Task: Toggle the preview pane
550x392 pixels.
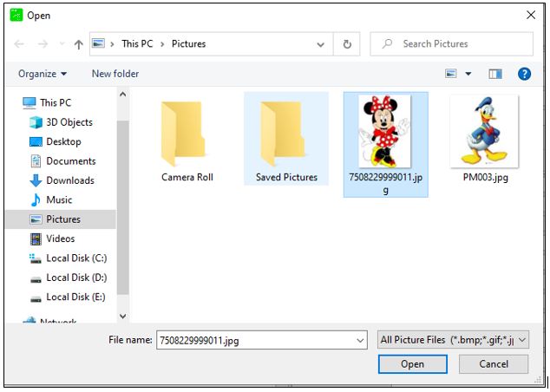Action: (495, 74)
